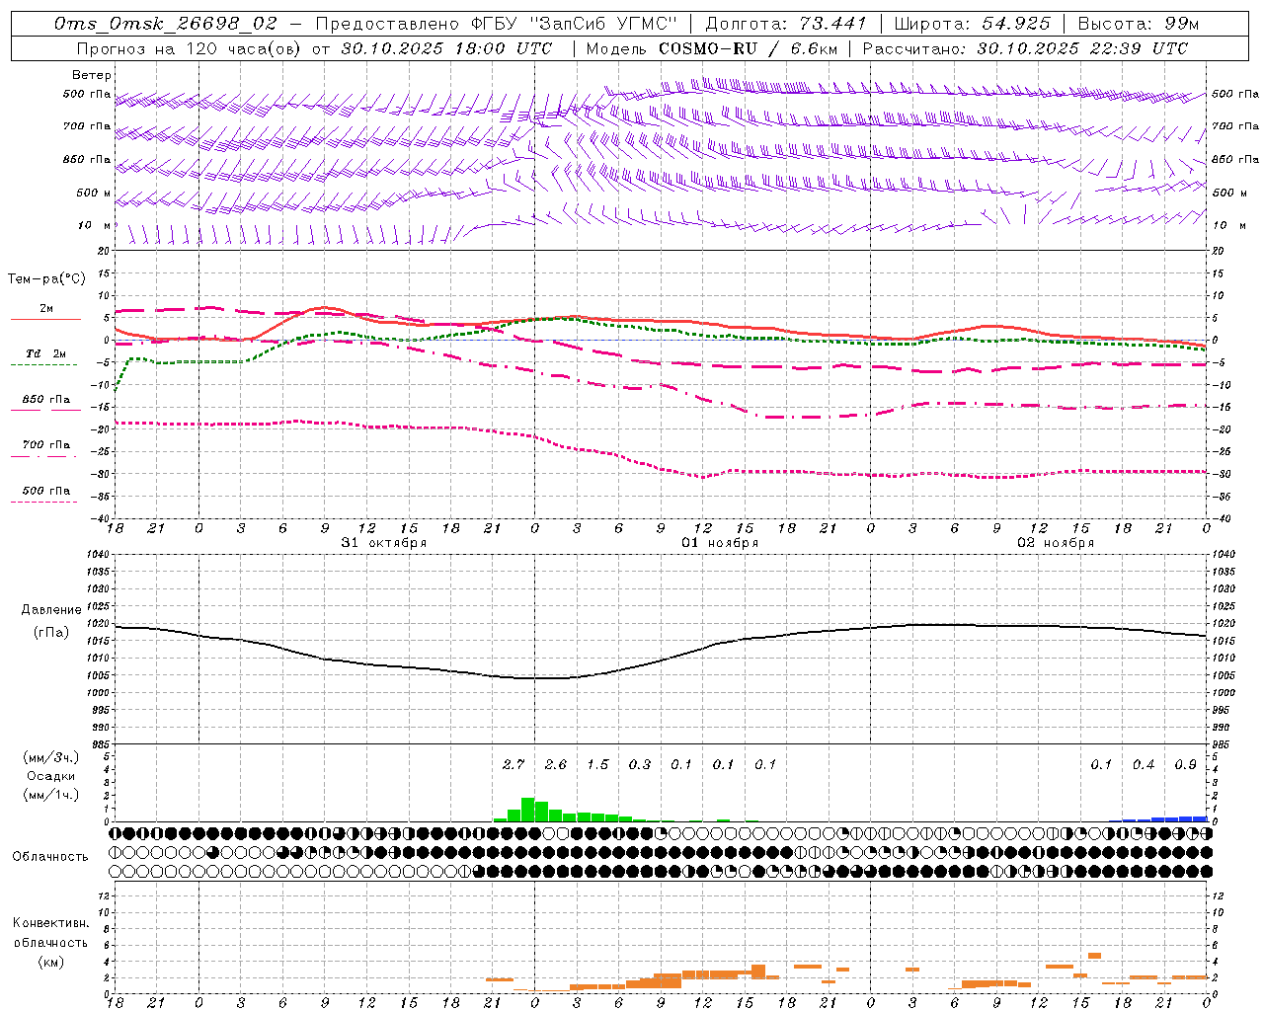Click the Облачность row label
1264x1011 pixels.
(x=50, y=857)
